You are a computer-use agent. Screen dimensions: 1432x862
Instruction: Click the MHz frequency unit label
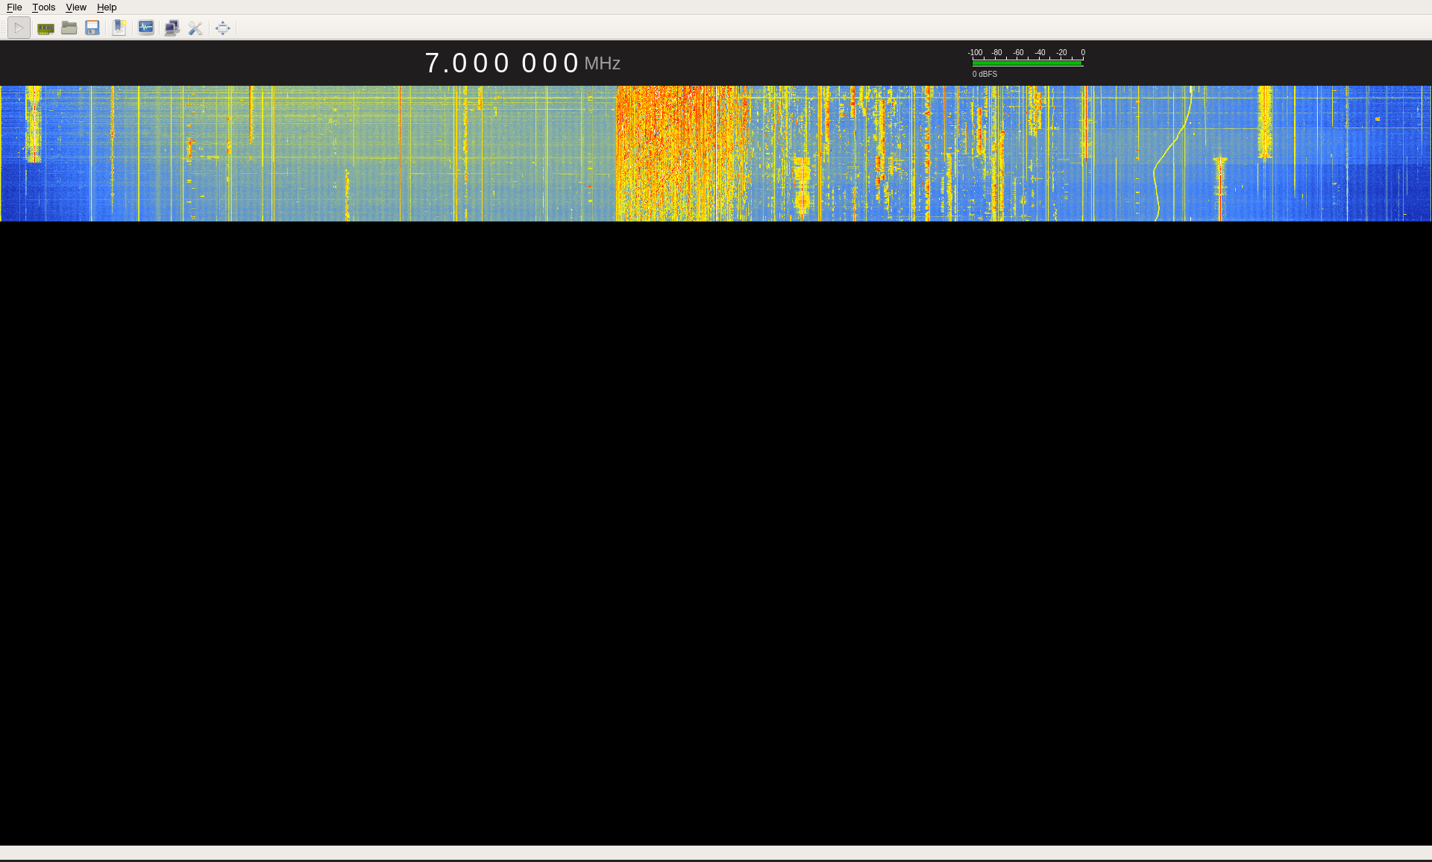[x=603, y=64]
